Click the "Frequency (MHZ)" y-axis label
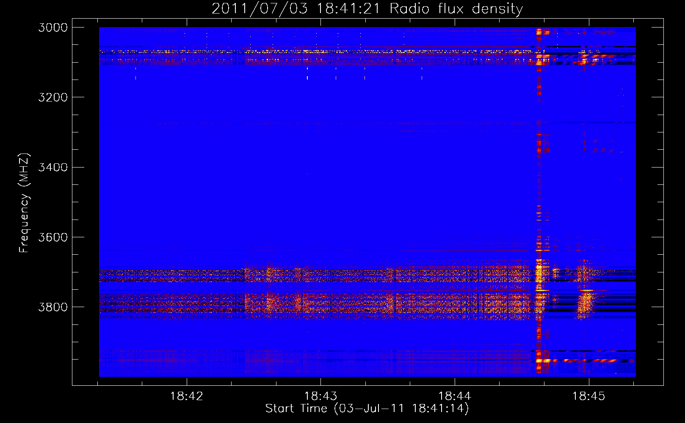This screenshot has width=685, height=423. pyautogui.click(x=25, y=203)
